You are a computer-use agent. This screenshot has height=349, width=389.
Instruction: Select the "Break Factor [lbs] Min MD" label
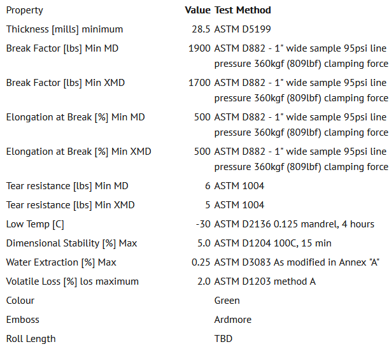(x=62, y=48)
